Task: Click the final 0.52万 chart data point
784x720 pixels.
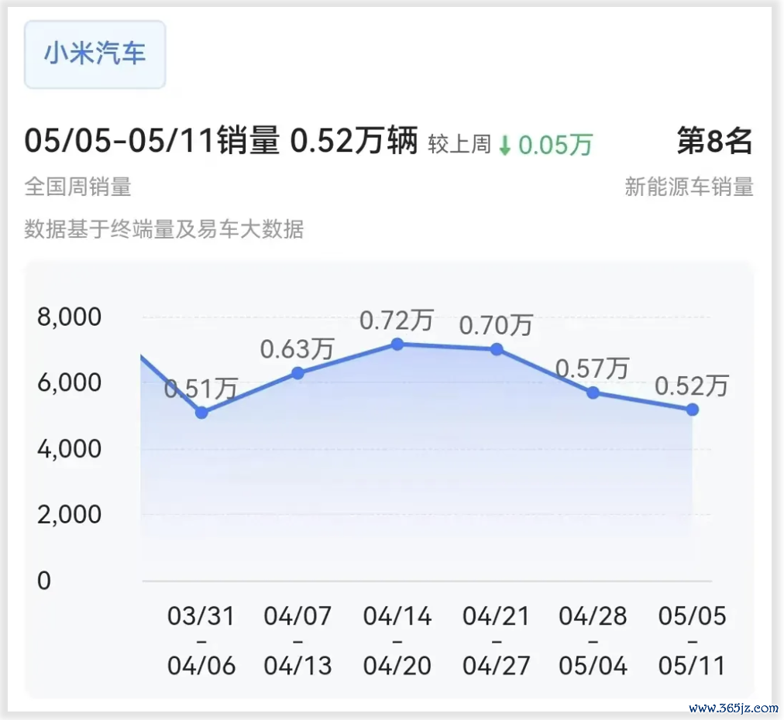Action: [692, 410]
